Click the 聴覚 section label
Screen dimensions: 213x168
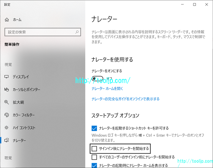[8, 158]
